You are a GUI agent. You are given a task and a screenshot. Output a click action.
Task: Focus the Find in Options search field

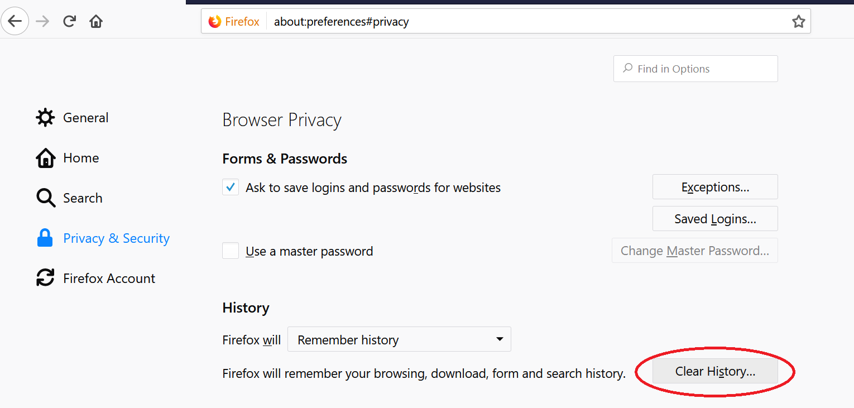695,69
